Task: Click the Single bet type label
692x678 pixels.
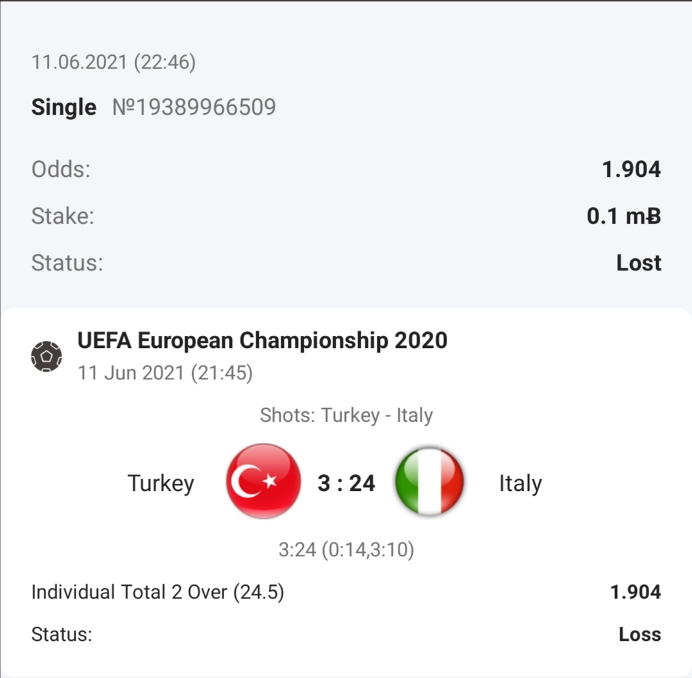Action: tap(63, 107)
